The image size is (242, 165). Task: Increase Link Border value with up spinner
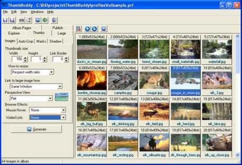pos(66,58)
